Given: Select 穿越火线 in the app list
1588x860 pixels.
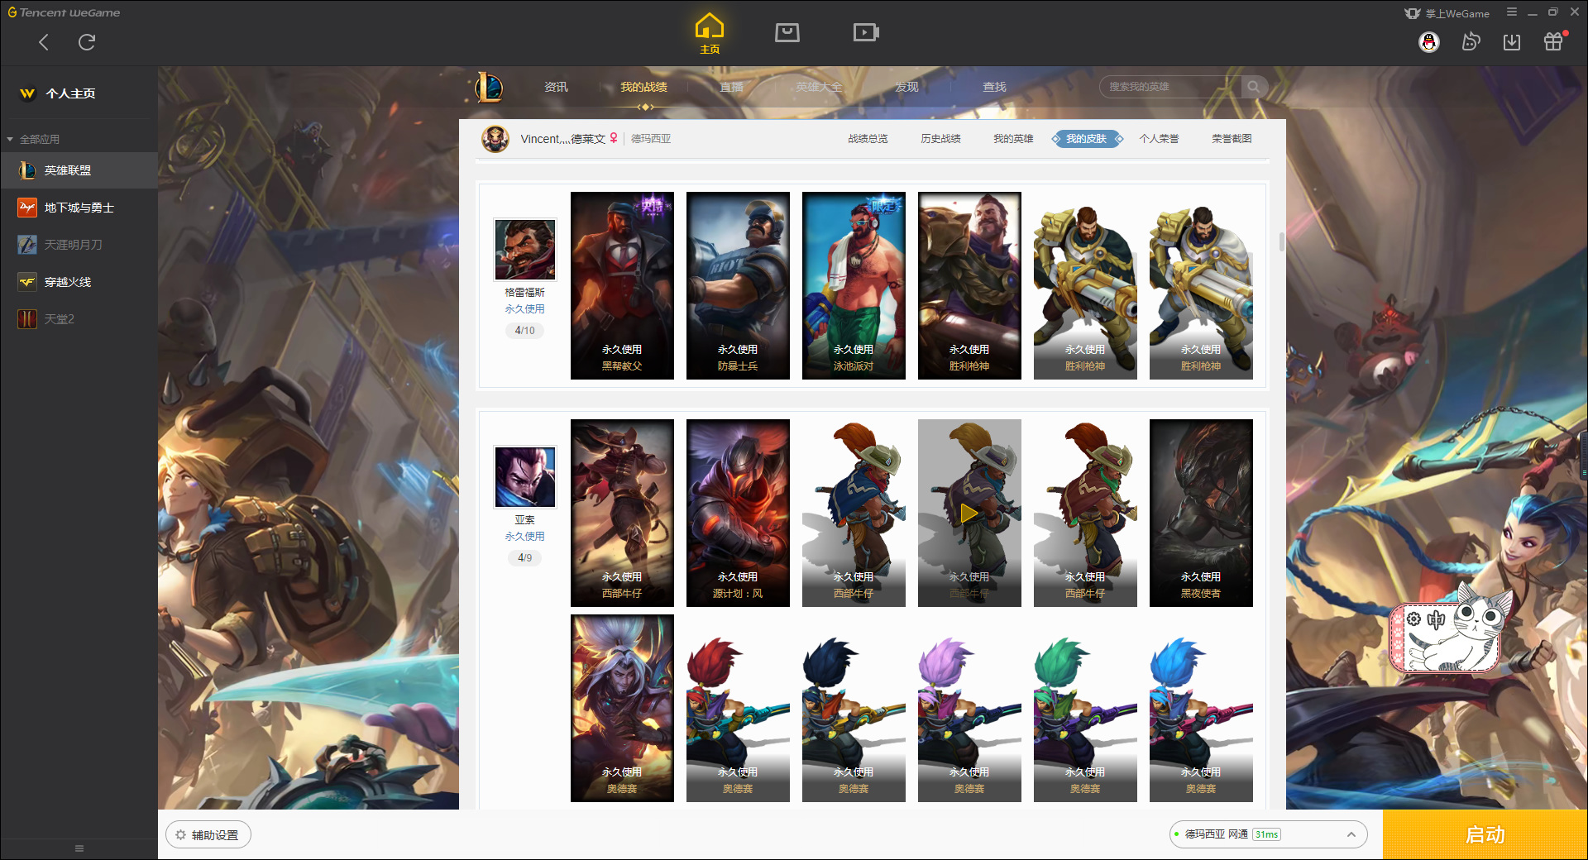Looking at the screenshot, I should point(79,282).
